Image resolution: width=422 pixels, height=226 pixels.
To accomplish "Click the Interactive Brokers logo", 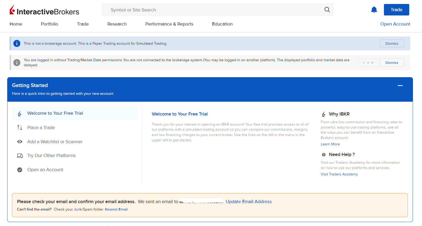I will click(44, 10).
